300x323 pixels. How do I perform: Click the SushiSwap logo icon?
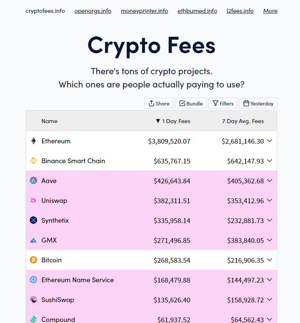(33, 299)
